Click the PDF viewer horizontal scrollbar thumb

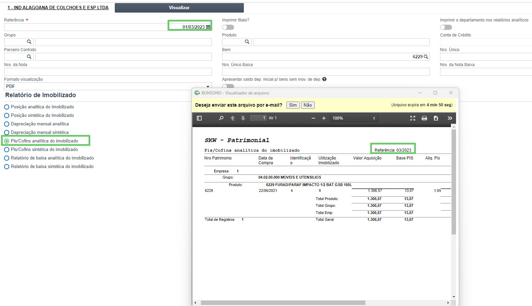pyautogui.click(x=283, y=303)
